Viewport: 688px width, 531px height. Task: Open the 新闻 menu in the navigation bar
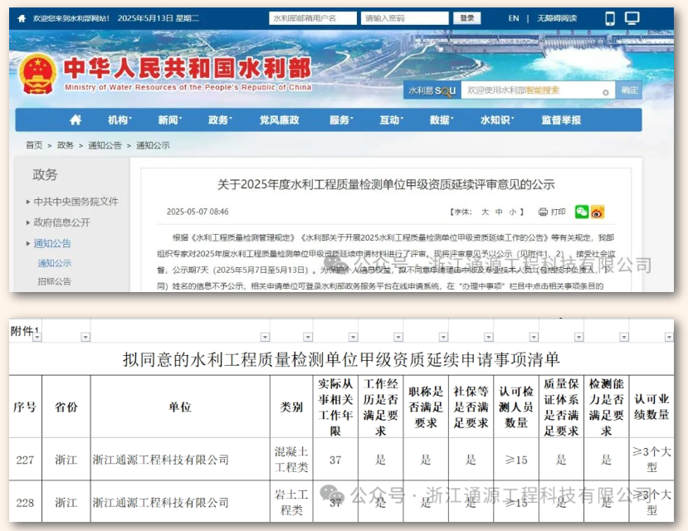pyautogui.click(x=168, y=120)
